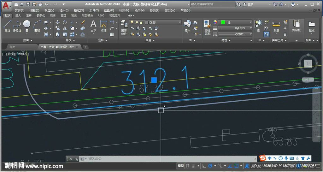
Task: Click the Rotate tool icon
Action: tap(65, 22)
